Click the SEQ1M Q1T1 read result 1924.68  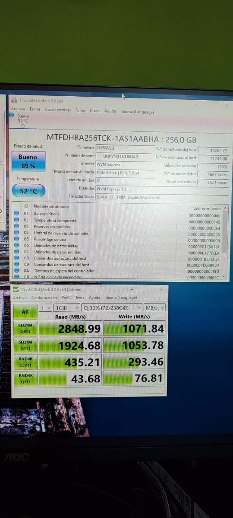70,345
